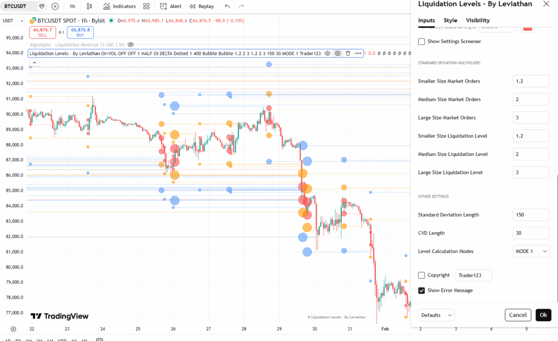Uncheck Show Error Message checkbox
558x341 pixels.
[422, 290]
